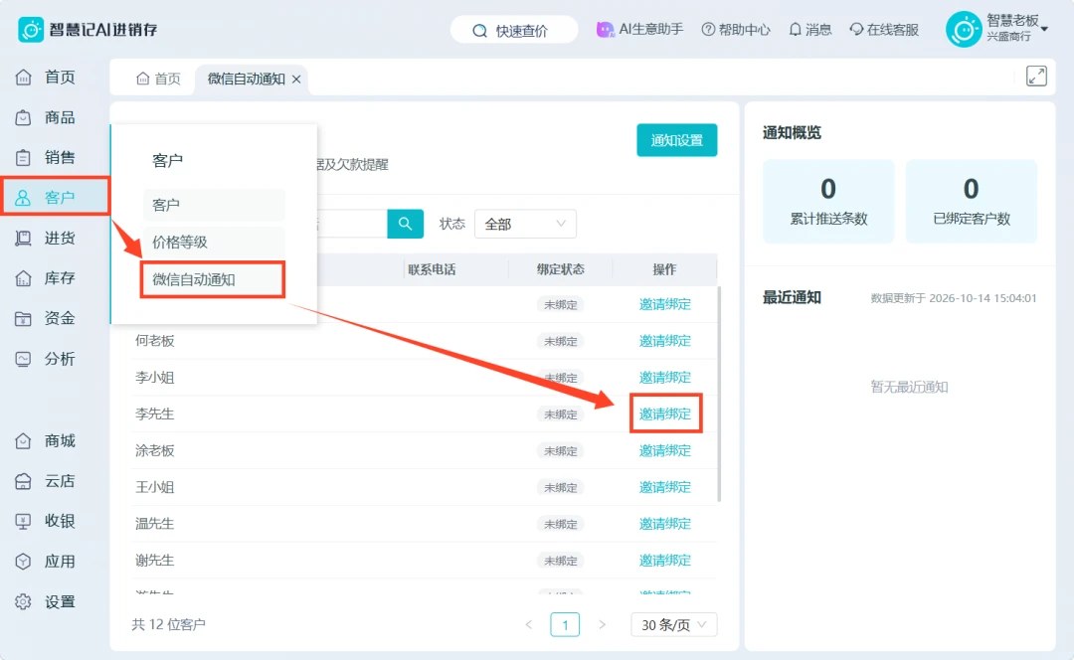This screenshot has height=660, width=1074.
Task: Open the 30 条/页 page size dropdown
Action: (674, 624)
